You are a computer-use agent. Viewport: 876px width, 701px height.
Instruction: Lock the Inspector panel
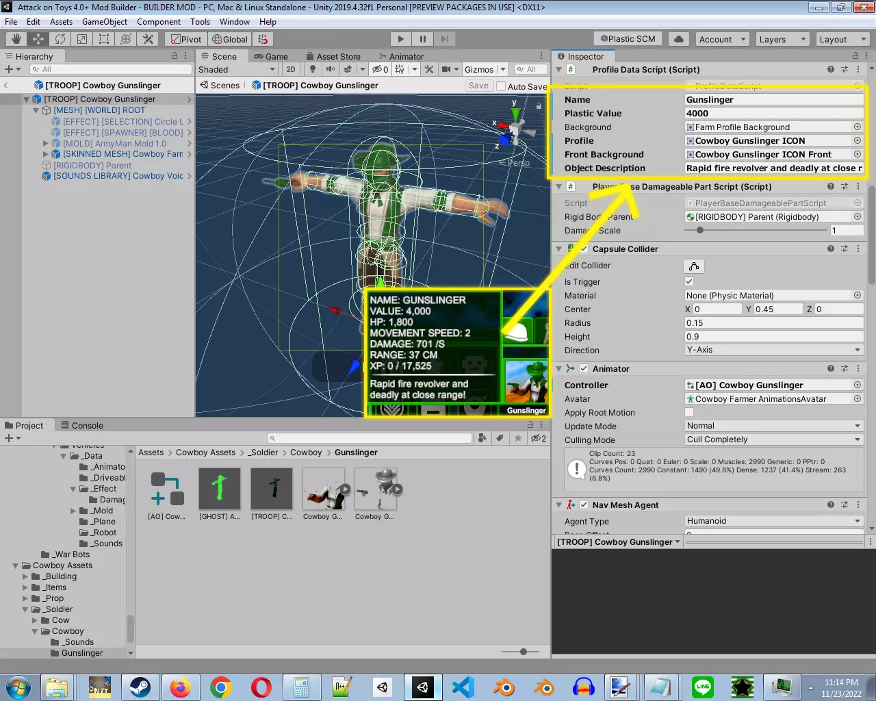[x=855, y=56]
